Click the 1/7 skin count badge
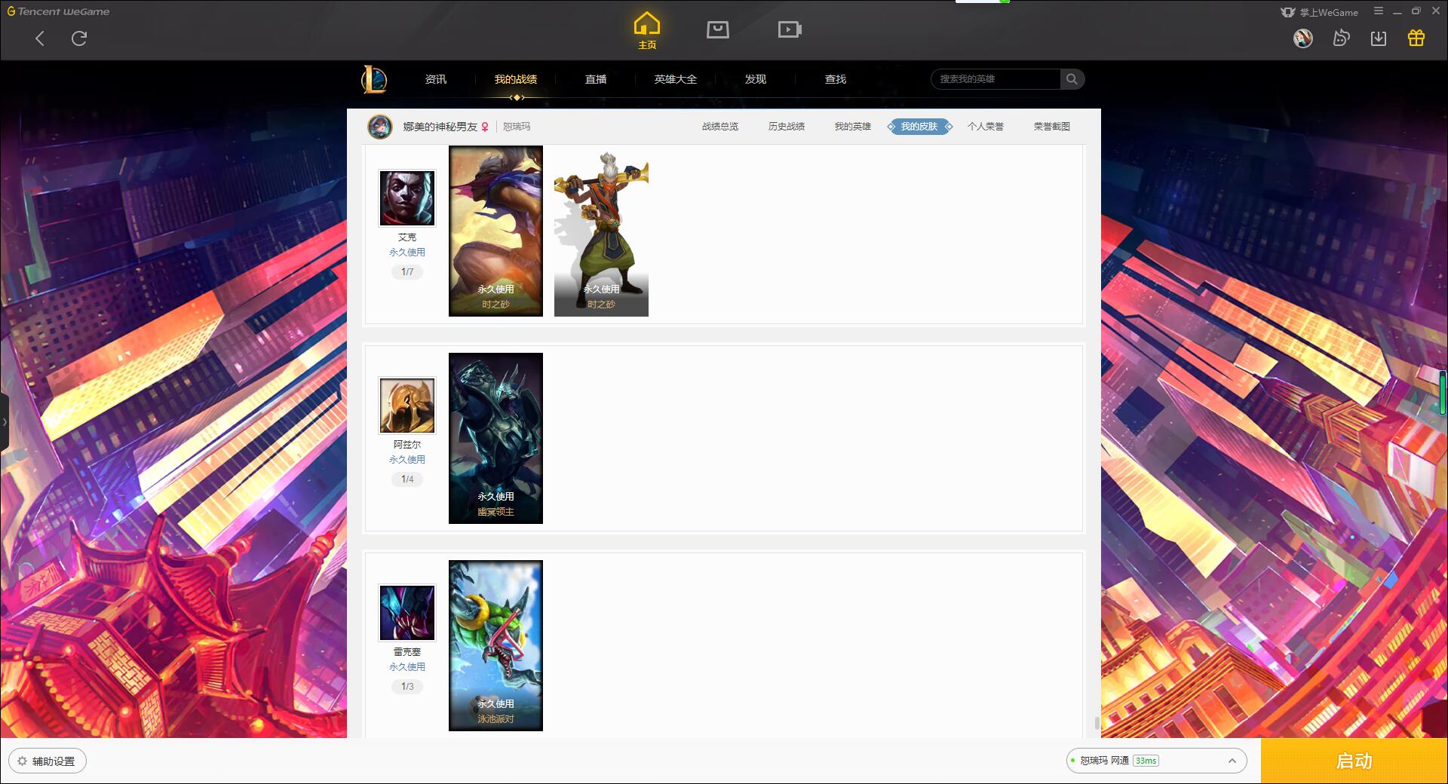Viewport: 1448px width, 784px height. click(407, 272)
